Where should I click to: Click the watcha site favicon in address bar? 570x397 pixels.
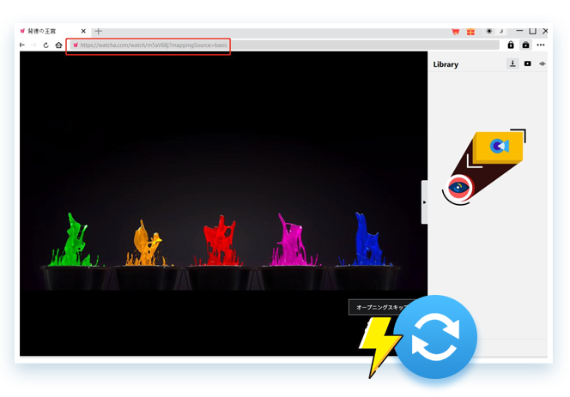pyautogui.click(x=76, y=45)
